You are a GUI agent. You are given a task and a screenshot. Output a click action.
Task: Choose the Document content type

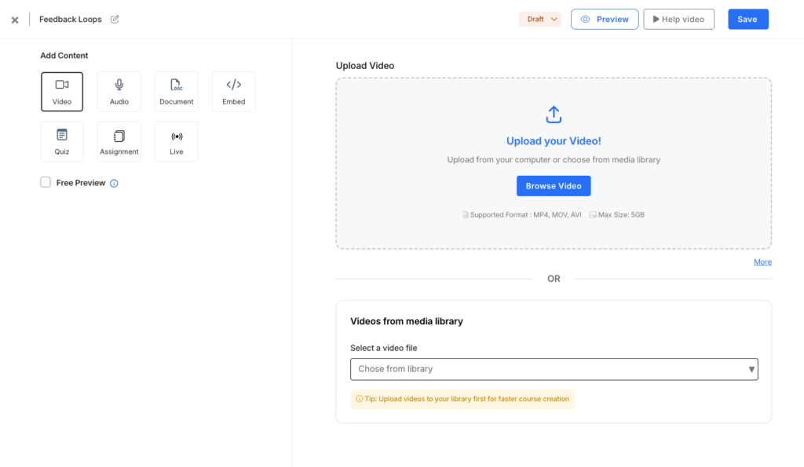click(x=176, y=91)
